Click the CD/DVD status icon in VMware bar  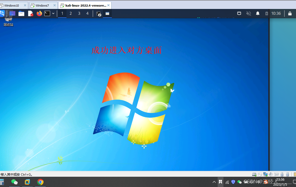(x=260, y=174)
